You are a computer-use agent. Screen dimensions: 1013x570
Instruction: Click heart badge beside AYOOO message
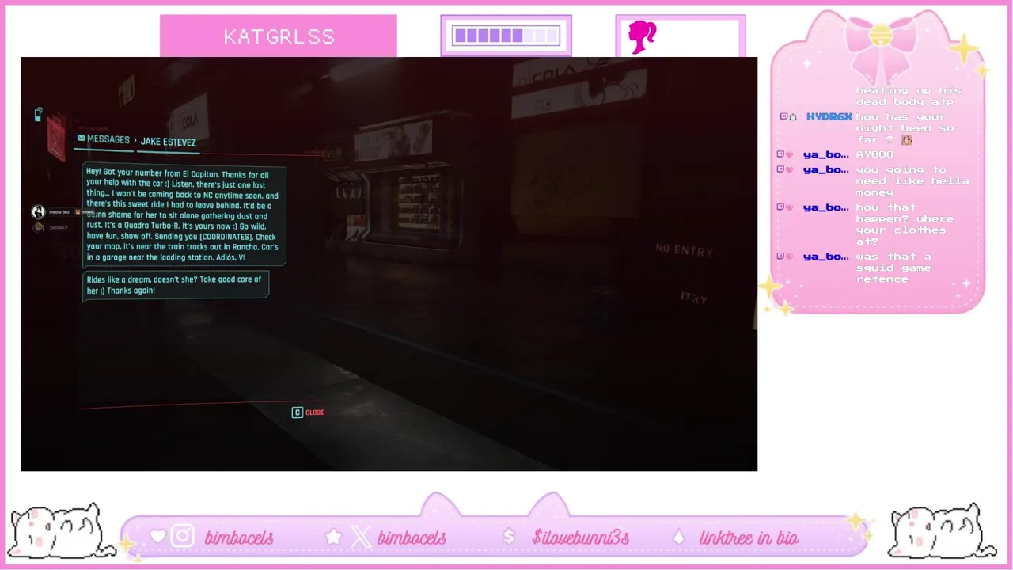pyautogui.click(x=789, y=154)
